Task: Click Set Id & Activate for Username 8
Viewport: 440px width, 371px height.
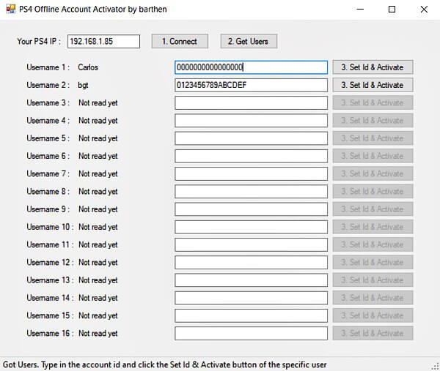Action: (373, 191)
